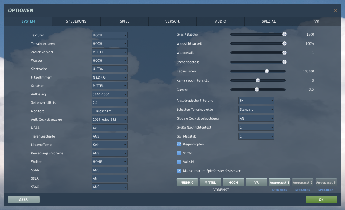Open the AUDIO tab
Screen dimensions: 345x210
(x=221, y=21)
